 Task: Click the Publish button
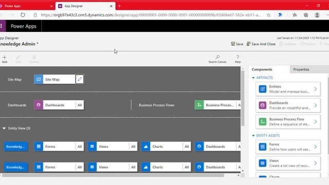pyautogui.click(x=308, y=44)
